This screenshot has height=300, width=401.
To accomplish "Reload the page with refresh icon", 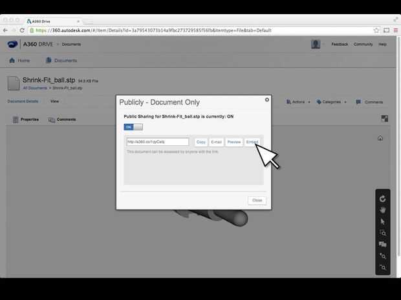I will [22, 30].
